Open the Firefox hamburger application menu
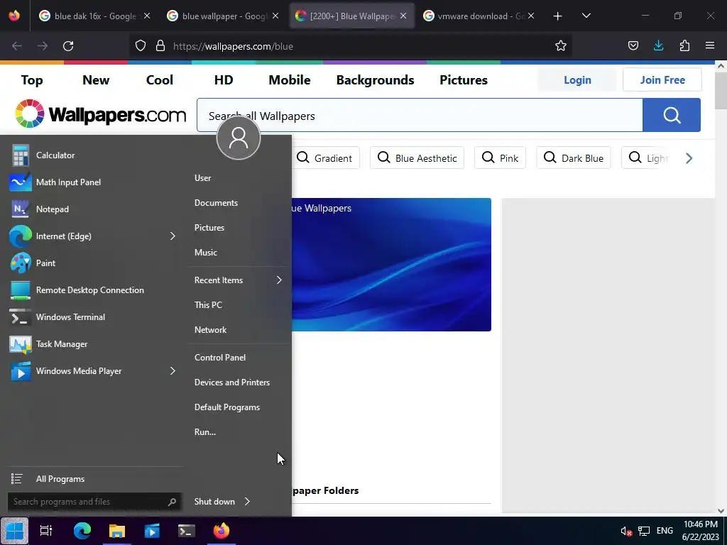 (x=710, y=45)
